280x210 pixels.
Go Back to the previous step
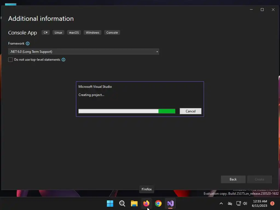tap(233, 179)
